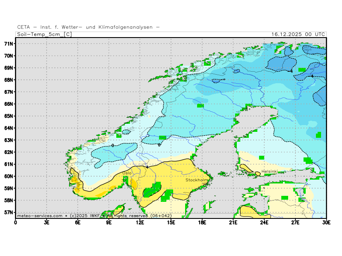This screenshot has height=256, width=342.
Task: Click the 6E longitude label
Action: pos(78,222)
